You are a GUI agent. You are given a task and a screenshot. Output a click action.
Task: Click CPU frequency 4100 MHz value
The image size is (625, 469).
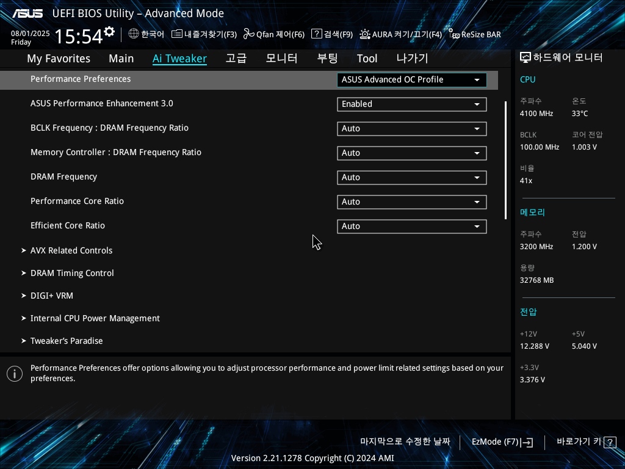click(536, 114)
